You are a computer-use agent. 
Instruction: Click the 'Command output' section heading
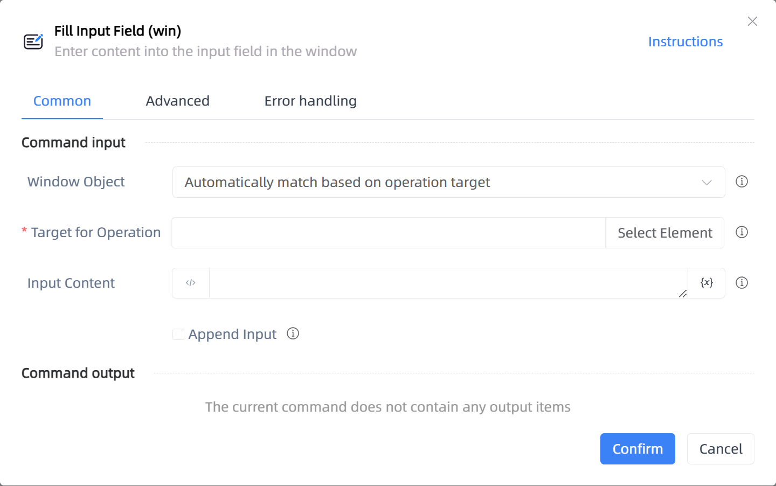pos(78,373)
